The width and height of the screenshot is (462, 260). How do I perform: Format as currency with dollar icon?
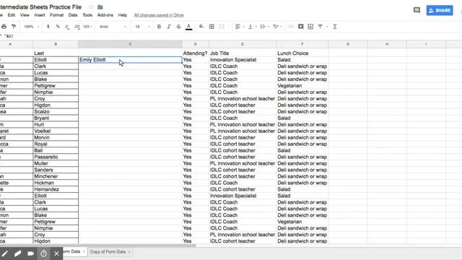coord(48,27)
